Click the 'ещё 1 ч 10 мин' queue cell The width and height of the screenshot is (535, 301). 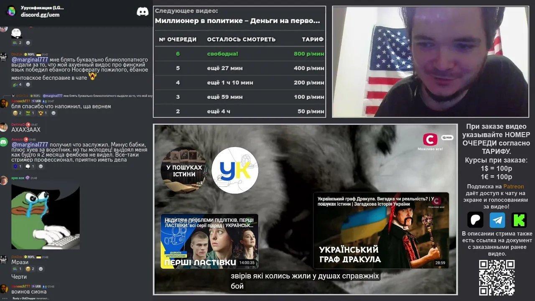point(230,83)
